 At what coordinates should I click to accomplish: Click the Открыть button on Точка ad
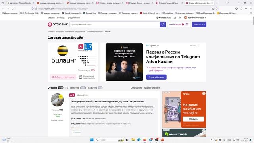click(193, 119)
